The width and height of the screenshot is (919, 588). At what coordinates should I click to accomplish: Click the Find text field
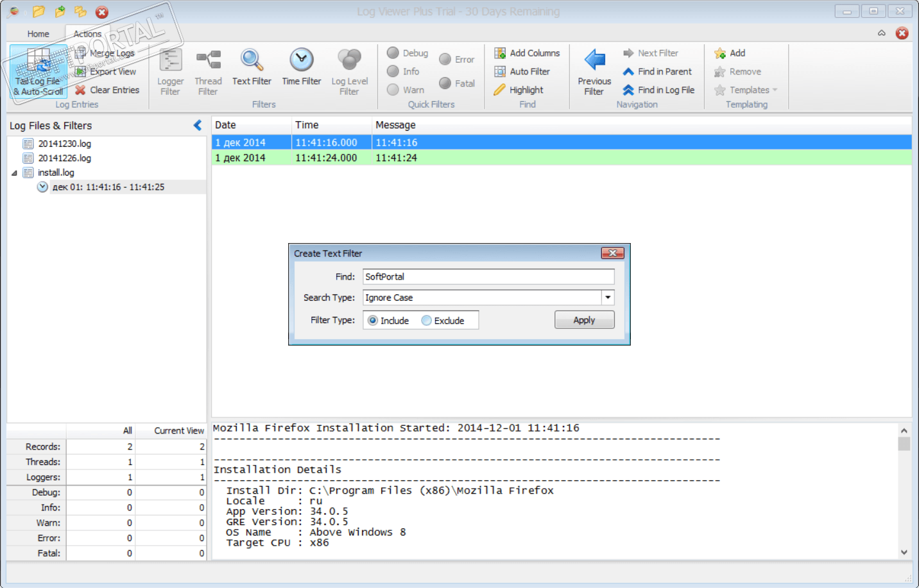point(488,276)
